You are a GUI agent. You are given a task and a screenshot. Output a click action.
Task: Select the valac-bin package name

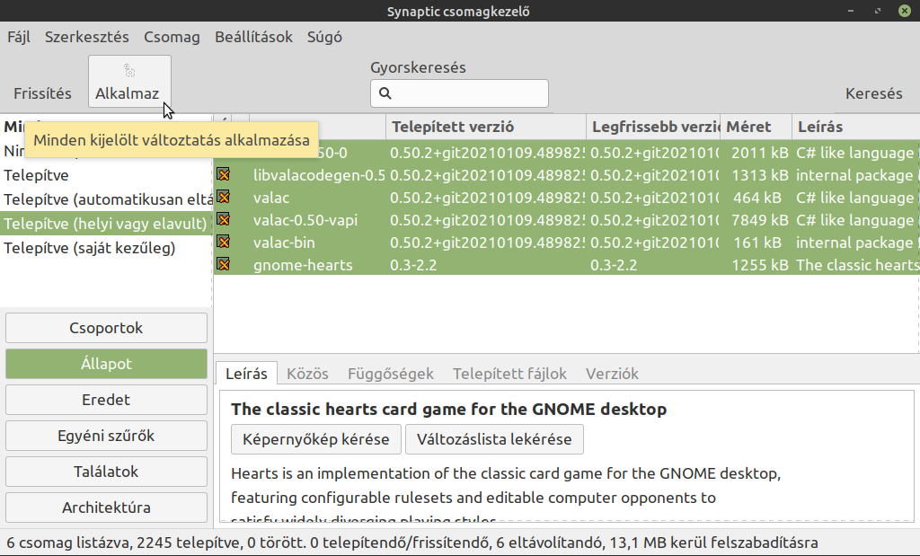tap(284, 243)
